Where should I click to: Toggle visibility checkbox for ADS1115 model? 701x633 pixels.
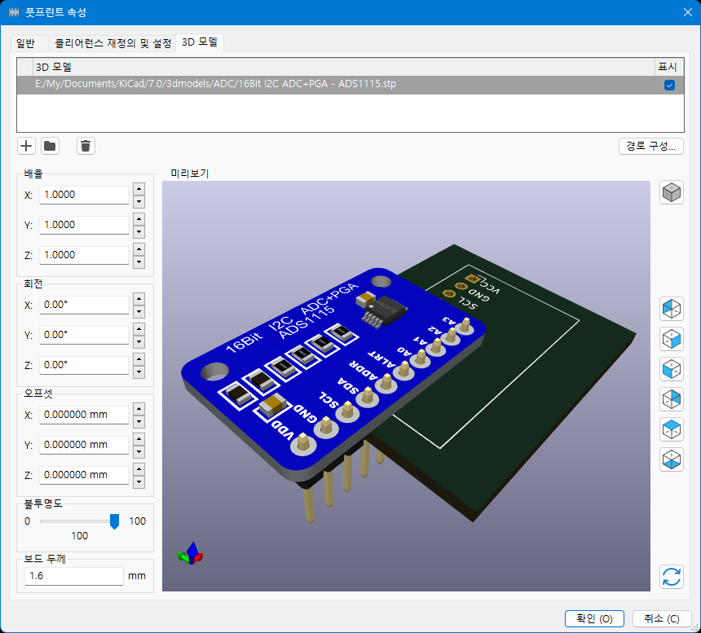point(669,85)
